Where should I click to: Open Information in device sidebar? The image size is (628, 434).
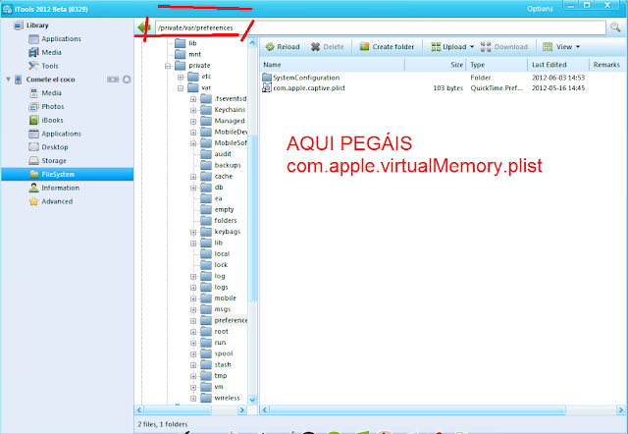pyautogui.click(x=54, y=188)
